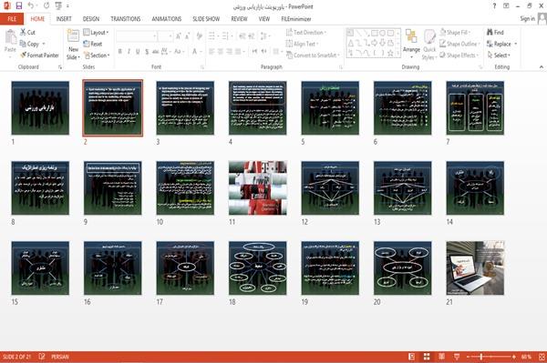Click the Reset button in Slides group
This screenshot has width=547, height=363.
[93, 44]
